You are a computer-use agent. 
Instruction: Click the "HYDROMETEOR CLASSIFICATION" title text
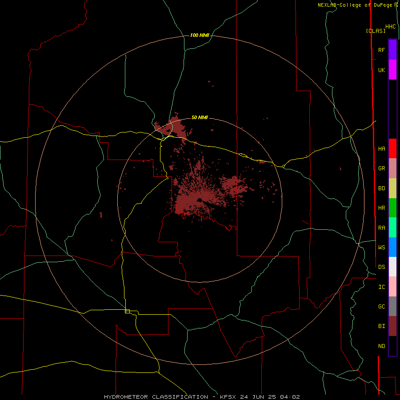pos(156,397)
